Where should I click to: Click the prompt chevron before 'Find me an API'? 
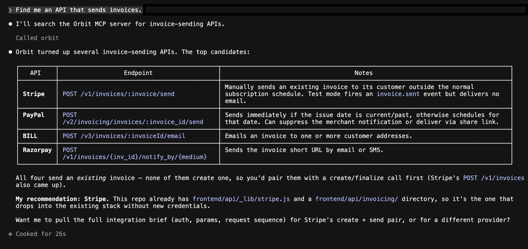(10, 10)
